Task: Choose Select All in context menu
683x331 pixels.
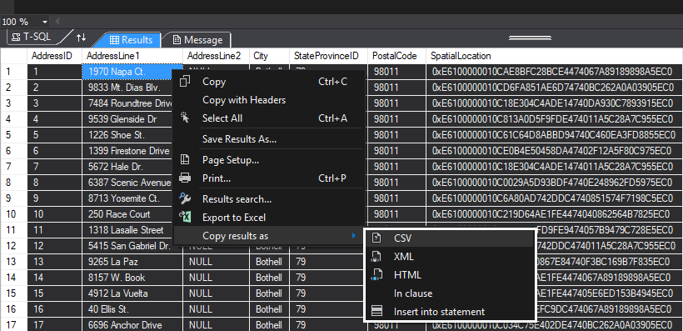Action: [268, 118]
